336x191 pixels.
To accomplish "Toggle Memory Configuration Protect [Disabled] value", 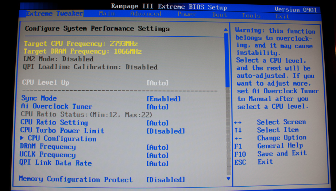I will [x=165, y=179].
